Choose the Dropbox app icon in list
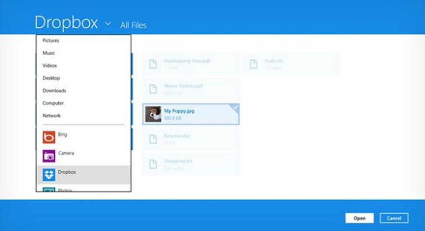The height and width of the screenshot is (231, 425). [49, 175]
